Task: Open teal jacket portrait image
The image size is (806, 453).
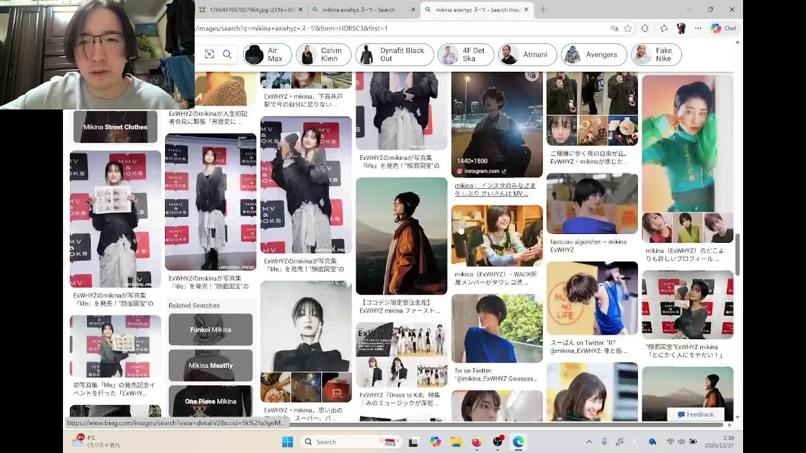Action: pos(688,143)
